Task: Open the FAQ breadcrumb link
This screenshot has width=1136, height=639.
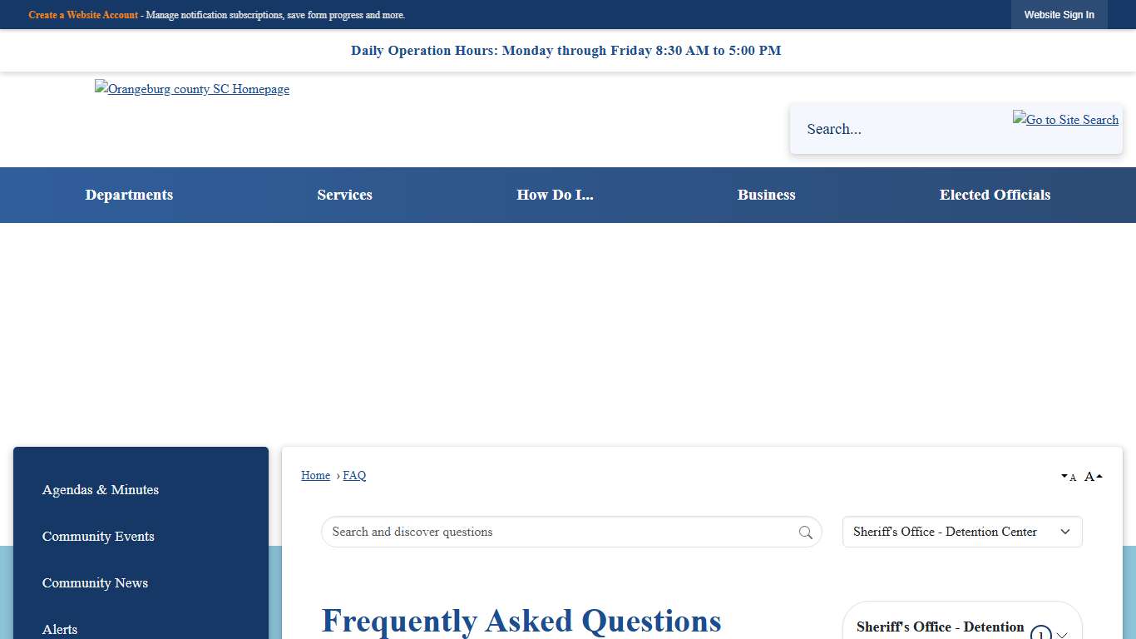Action: point(354,475)
